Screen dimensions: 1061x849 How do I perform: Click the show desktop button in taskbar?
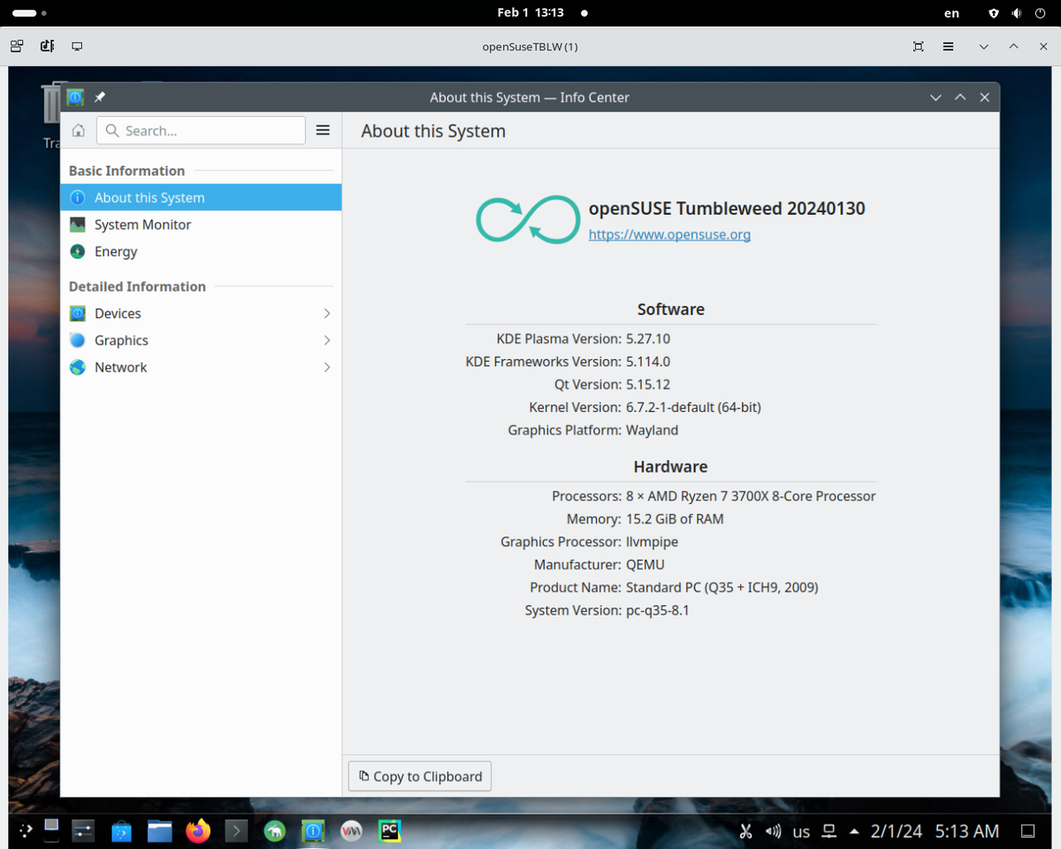[x=1027, y=831]
